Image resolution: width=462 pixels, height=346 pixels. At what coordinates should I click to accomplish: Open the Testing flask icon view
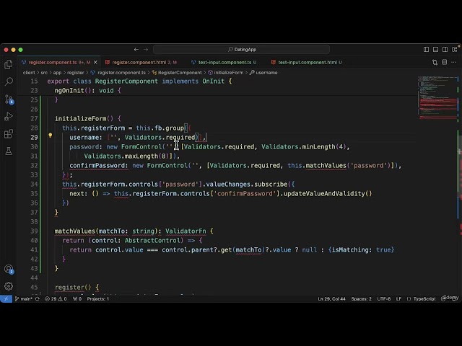(x=9, y=151)
